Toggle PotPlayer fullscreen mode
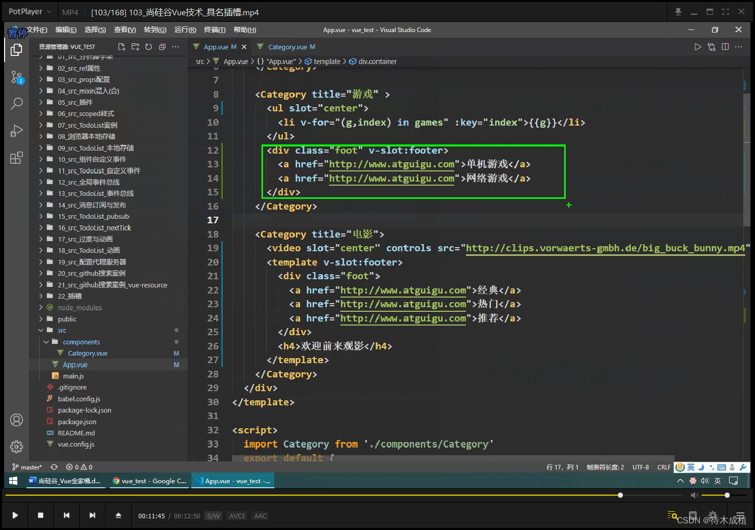The width and height of the screenshot is (755, 530). pos(725,12)
